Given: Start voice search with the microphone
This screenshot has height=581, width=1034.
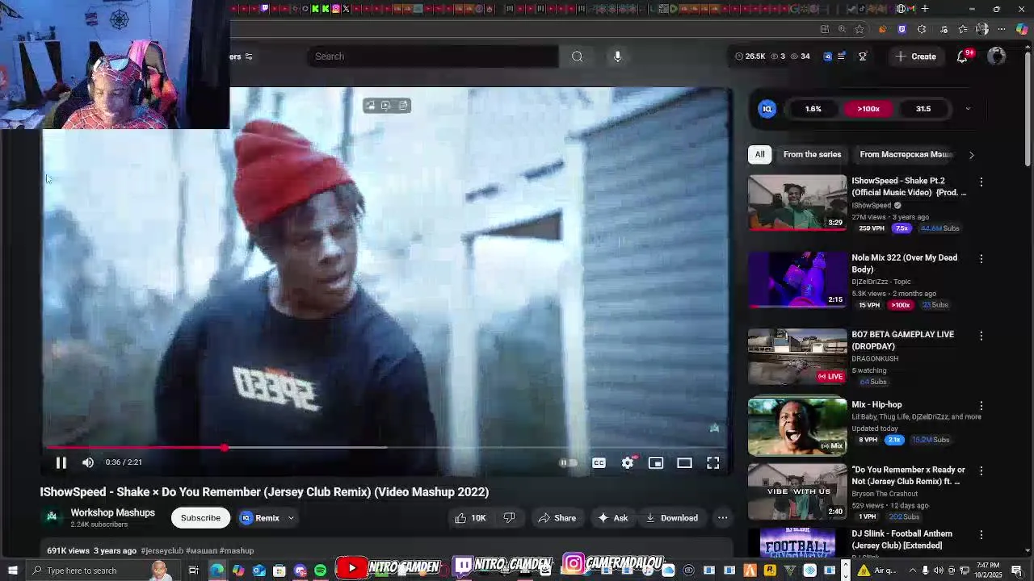Looking at the screenshot, I should (x=617, y=56).
